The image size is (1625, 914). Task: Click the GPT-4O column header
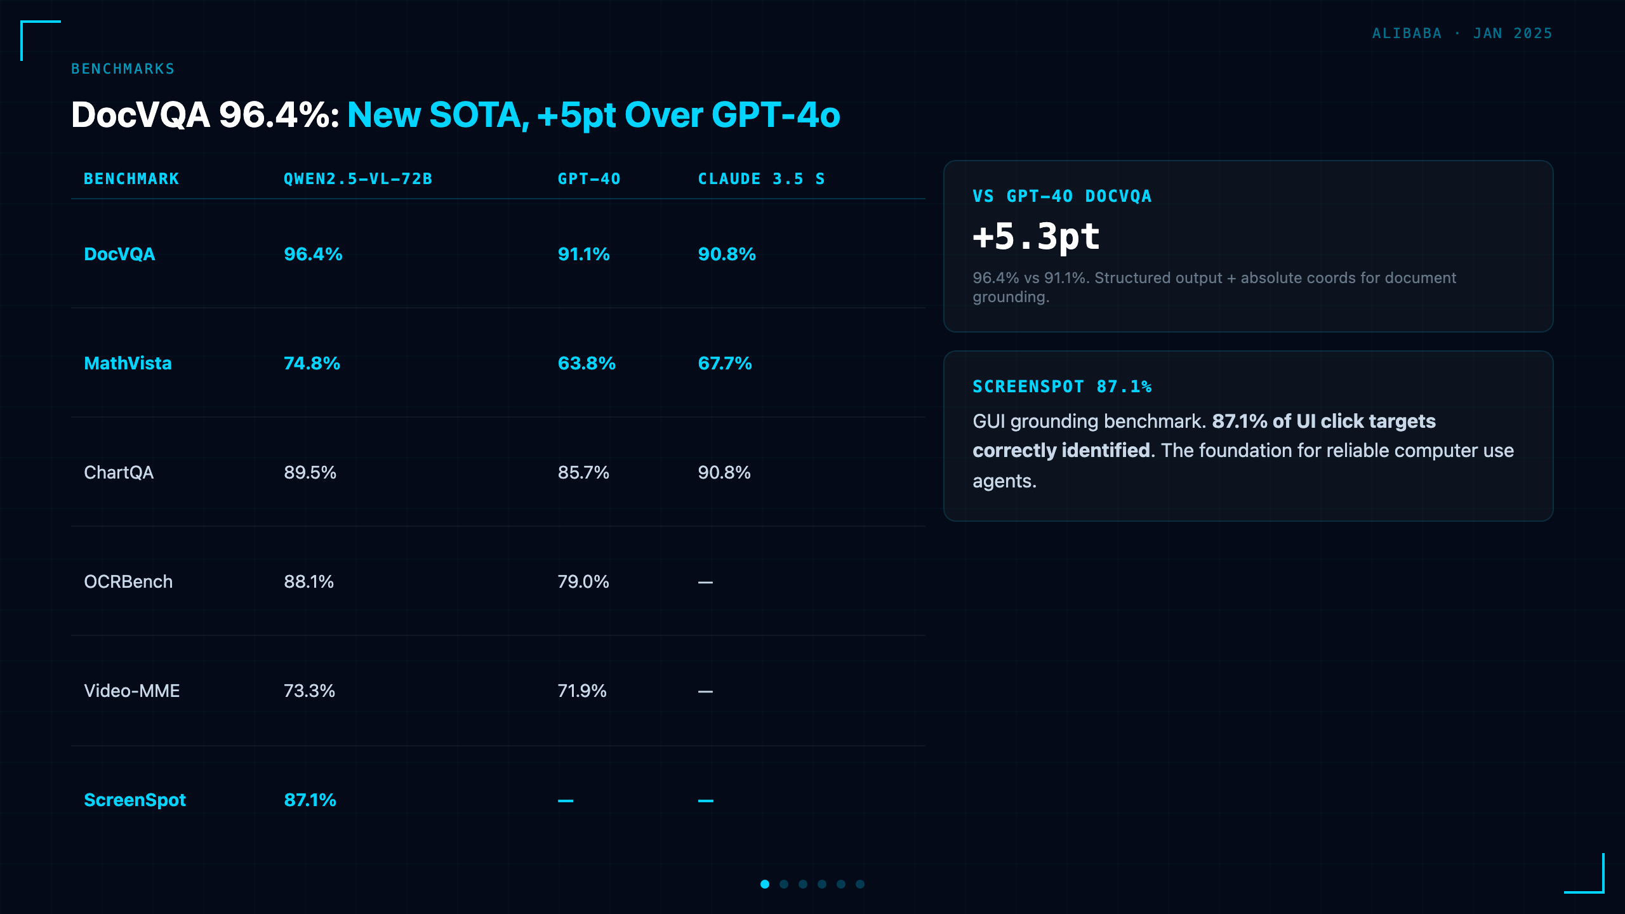pyautogui.click(x=589, y=179)
